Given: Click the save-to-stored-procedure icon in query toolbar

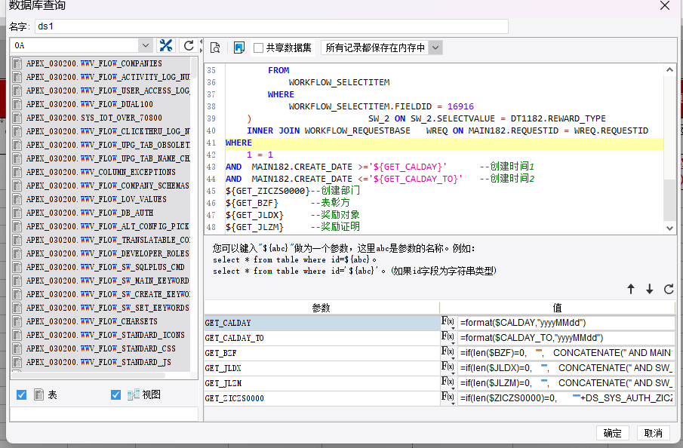Looking at the screenshot, I should click(238, 48).
